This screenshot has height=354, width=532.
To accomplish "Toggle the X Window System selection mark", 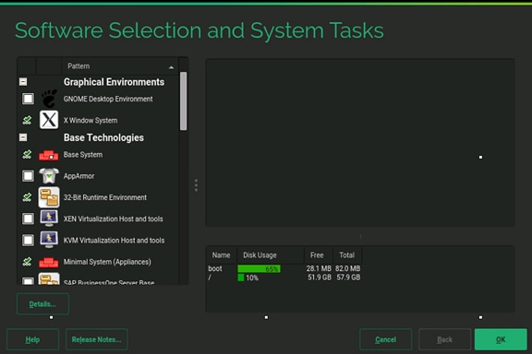I will pos(27,120).
